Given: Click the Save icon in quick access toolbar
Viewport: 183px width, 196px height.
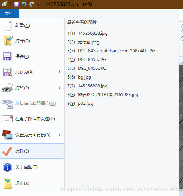Looking at the screenshot, I should click(16, 4).
